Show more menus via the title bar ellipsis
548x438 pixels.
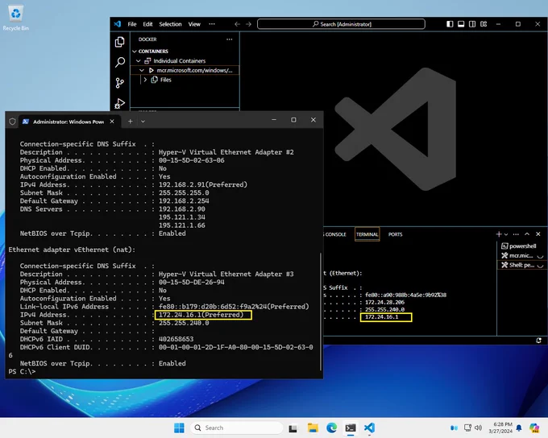[x=212, y=24]
